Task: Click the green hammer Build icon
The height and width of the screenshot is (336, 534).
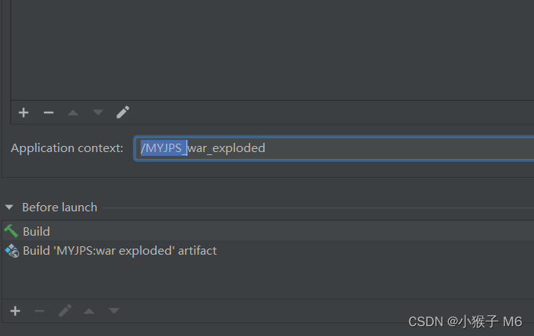Action: click(11, 231)
